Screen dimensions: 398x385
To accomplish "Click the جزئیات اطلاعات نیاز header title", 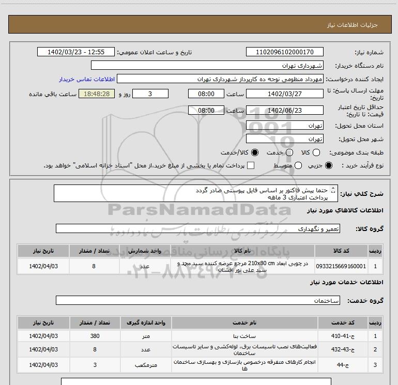I will click(x=352, y=25).
